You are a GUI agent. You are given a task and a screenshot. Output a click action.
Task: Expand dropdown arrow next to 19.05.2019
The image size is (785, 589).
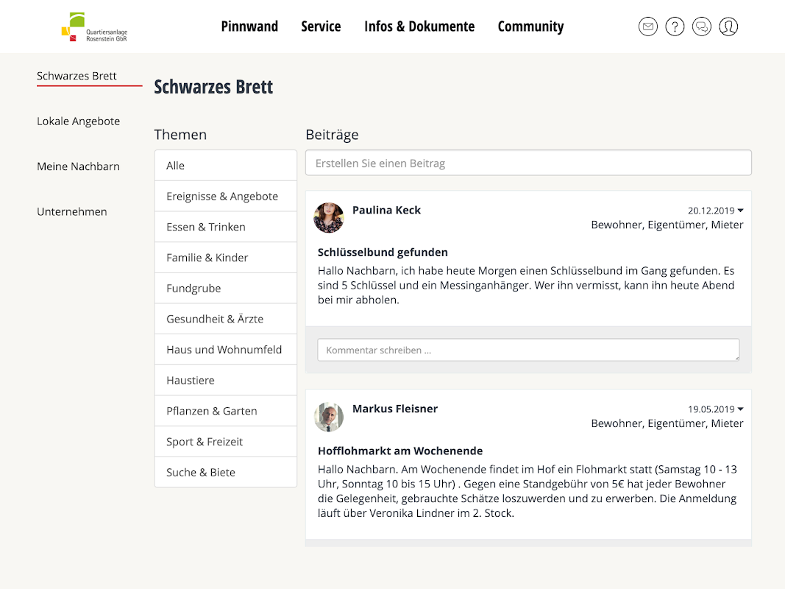pyautogui.click(x=740, y=409)
